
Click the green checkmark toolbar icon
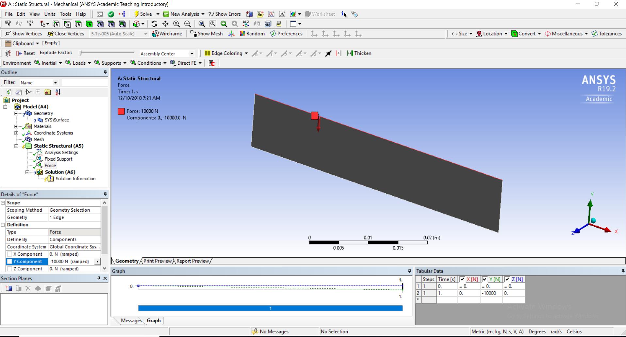pos(111,14)
